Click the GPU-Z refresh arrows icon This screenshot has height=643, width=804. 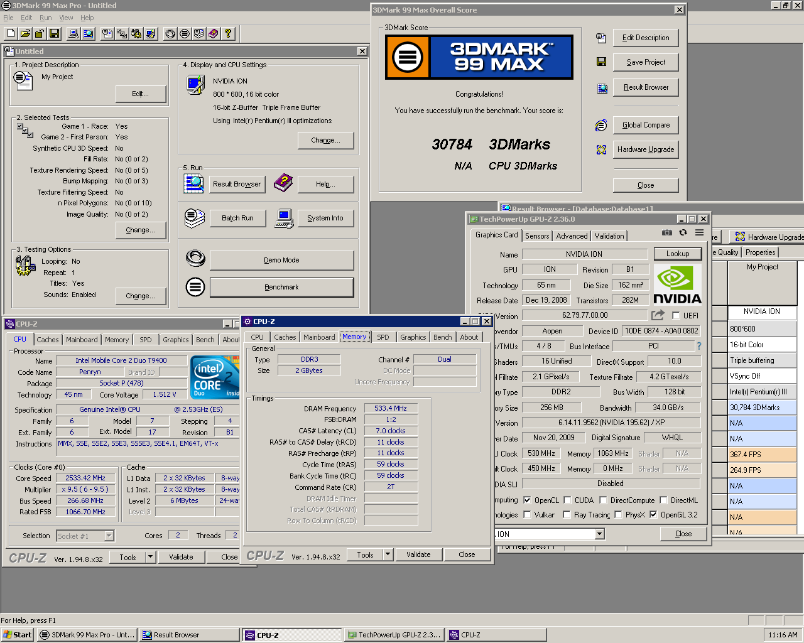pyautogui.click(x=683, y=232)
